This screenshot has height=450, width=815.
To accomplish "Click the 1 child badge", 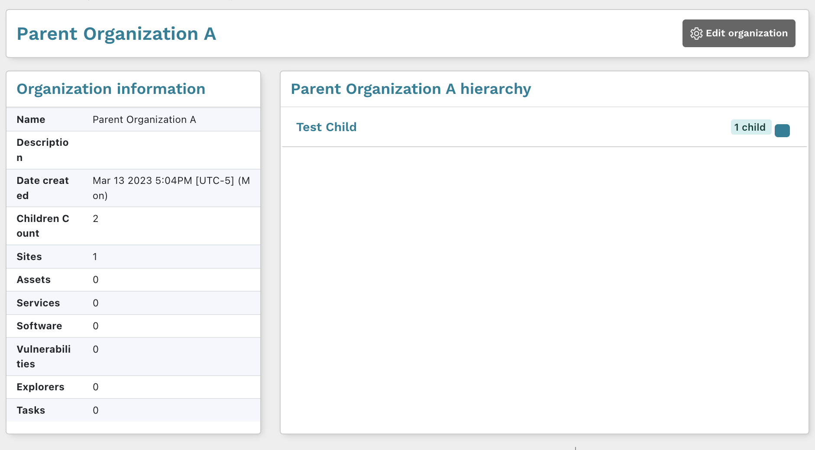I will pos(750,127).
